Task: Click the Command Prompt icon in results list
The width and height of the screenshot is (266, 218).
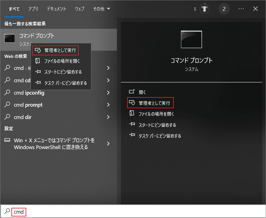Action: [x=10, y=38]
